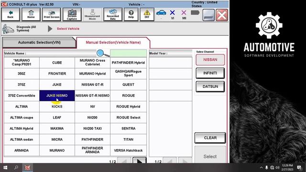The width and height of the screenshot is (306, 172).
Task: Select the VERSA Hatchback vehicle
Action: (128, 150)
